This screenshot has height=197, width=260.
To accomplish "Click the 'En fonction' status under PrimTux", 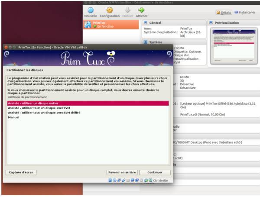I will [x=105, y=26].
